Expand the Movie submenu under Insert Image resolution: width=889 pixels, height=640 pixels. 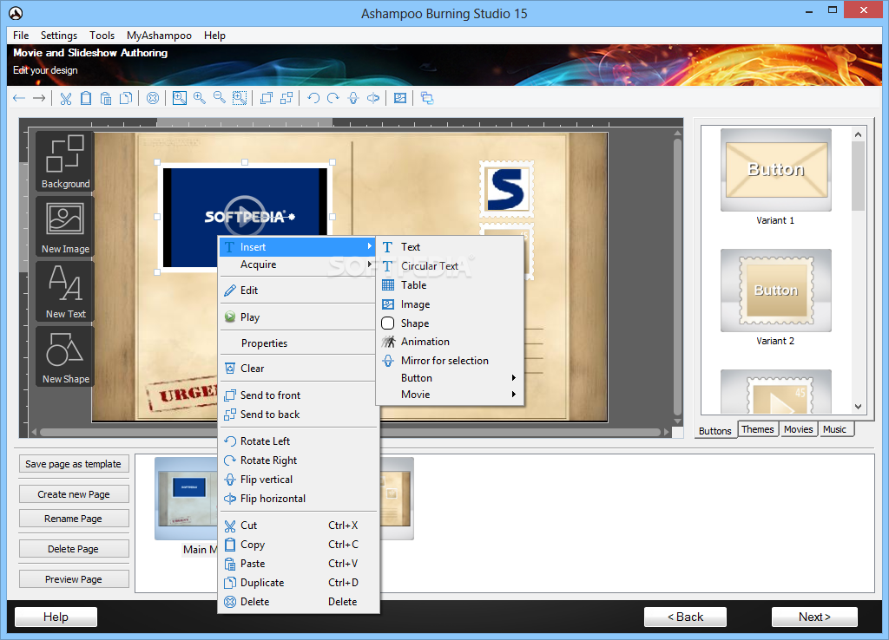450,395
